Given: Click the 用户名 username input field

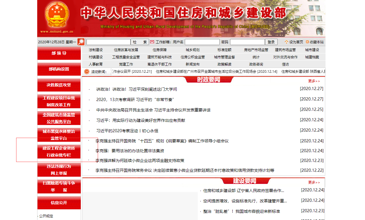Looking at the screenshot, I should [202, 42].
